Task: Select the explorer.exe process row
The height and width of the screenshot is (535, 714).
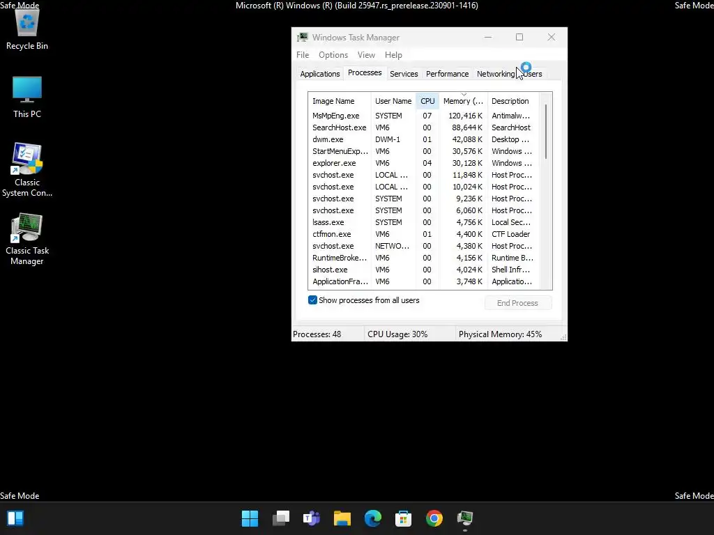Action: click(x=423, y=163)
